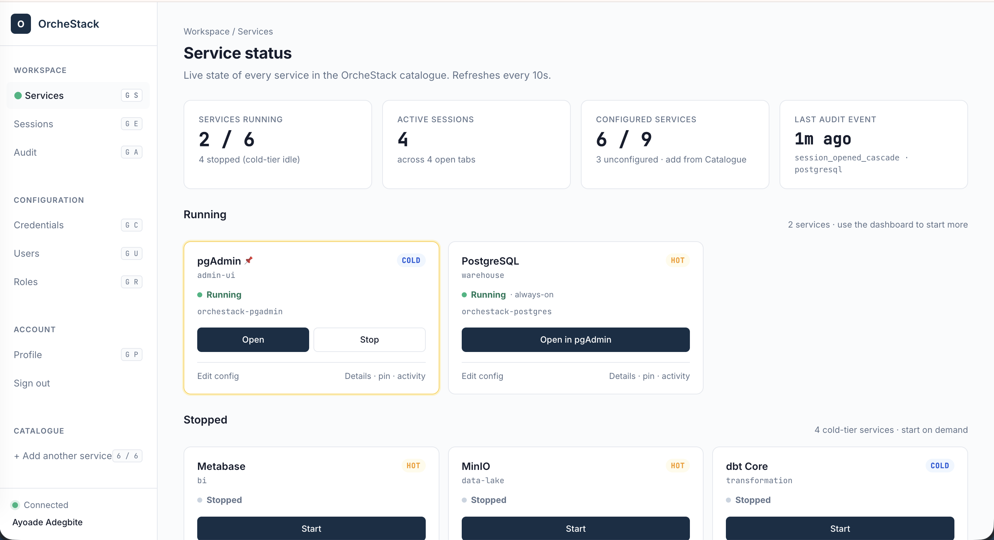Click the 'Ayoade Adegbite' user name
This screenshot has height=540, width=994.
tap(48, 522)
